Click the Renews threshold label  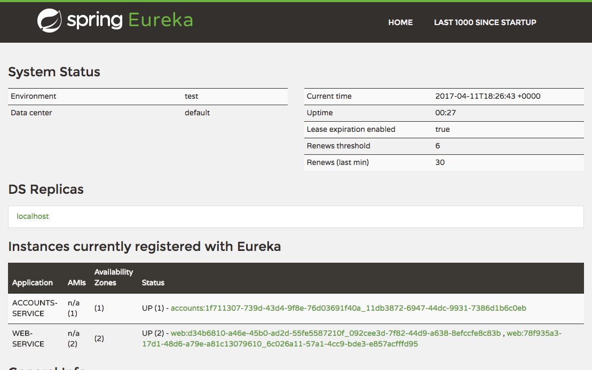point(338,146)
